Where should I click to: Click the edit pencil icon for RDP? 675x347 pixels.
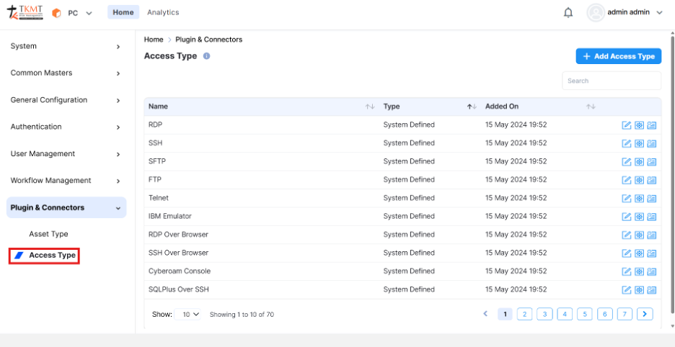(627, 125)
